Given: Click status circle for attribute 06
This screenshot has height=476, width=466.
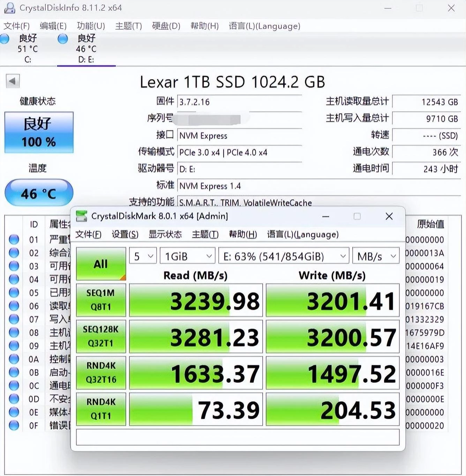Looking at the screenshot, I should coord(14,306).
